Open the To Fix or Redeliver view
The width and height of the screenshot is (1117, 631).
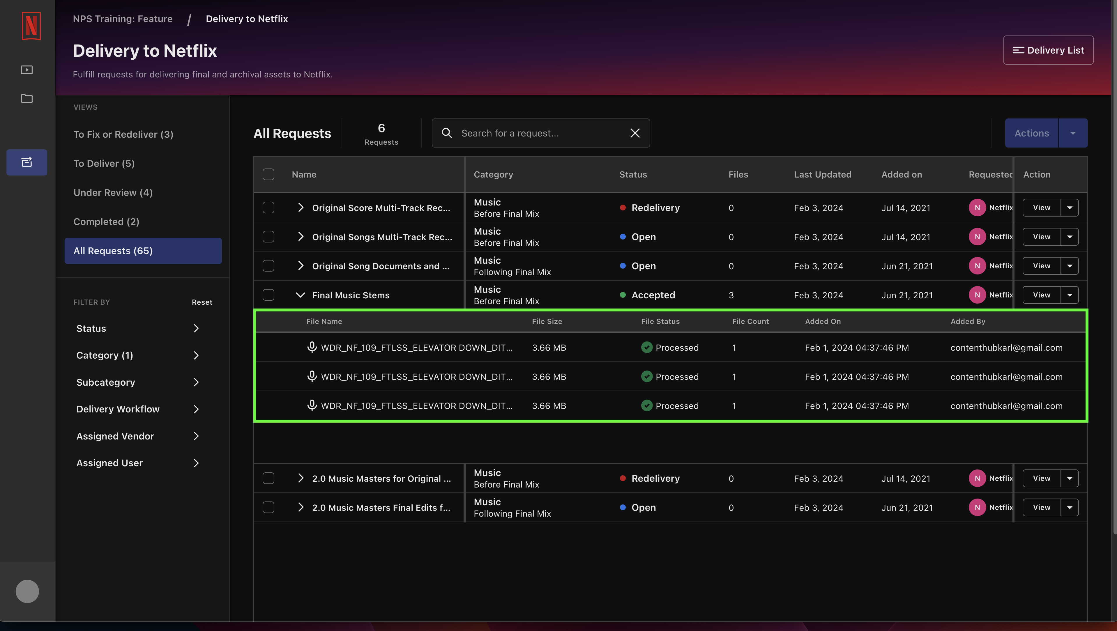pos(123,134)
